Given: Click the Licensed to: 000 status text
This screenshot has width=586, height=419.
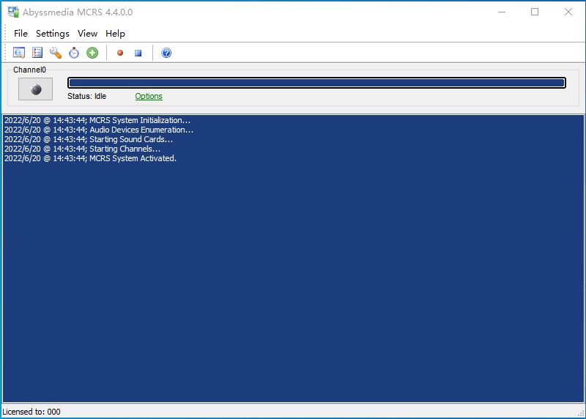Looking at the screenshot, I should tap(31, 412).
